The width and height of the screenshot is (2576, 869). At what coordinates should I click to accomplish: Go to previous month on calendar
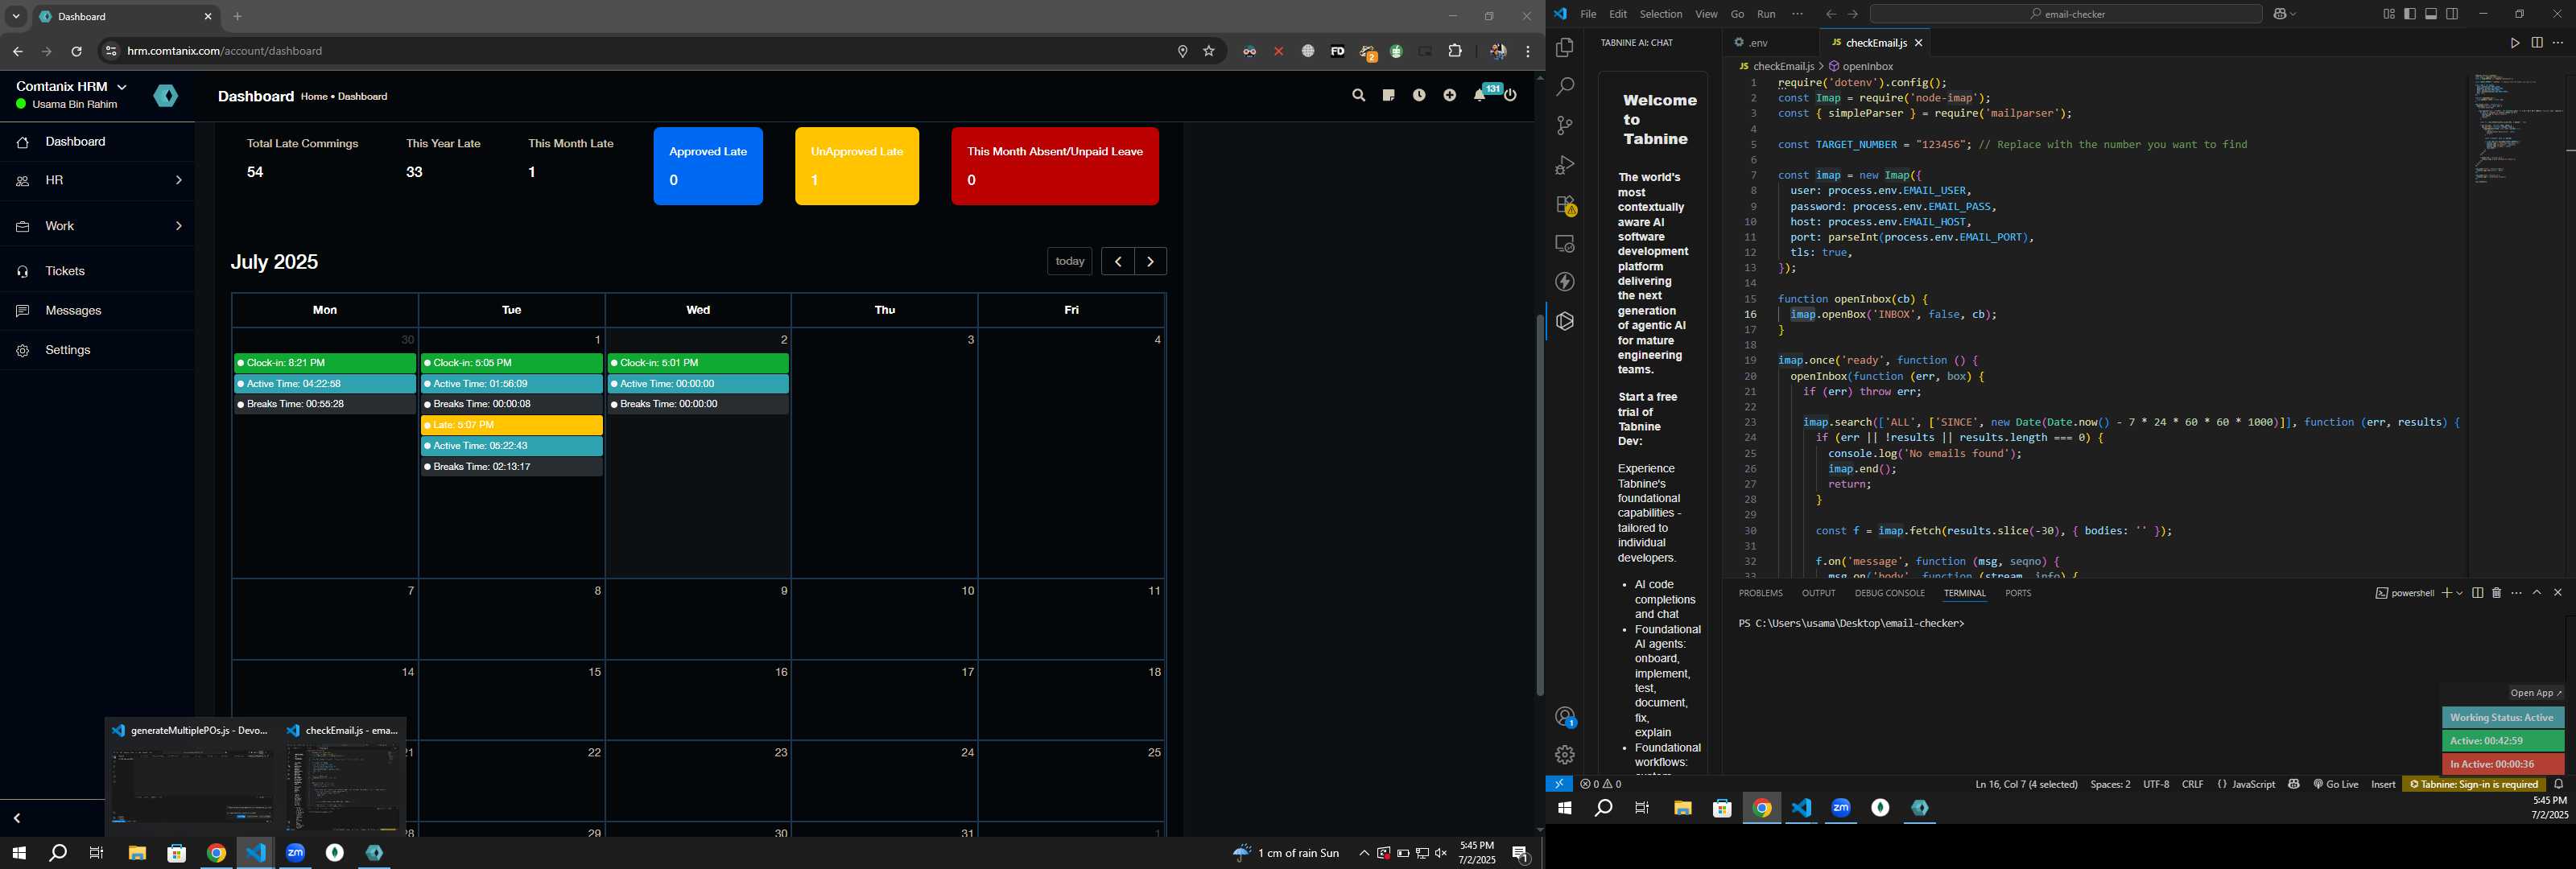pos(1117,261)
